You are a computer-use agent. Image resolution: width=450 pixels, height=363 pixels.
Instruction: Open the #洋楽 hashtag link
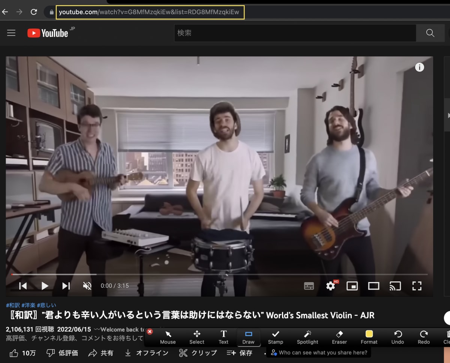pyautogui.click(x=28, y=305)
